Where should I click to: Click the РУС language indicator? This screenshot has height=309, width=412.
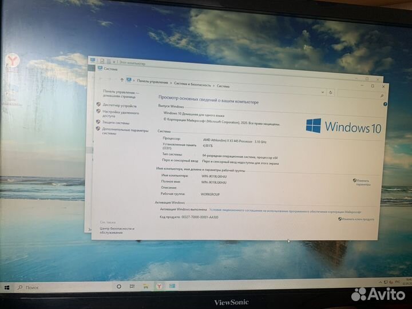tap(398, 282)
